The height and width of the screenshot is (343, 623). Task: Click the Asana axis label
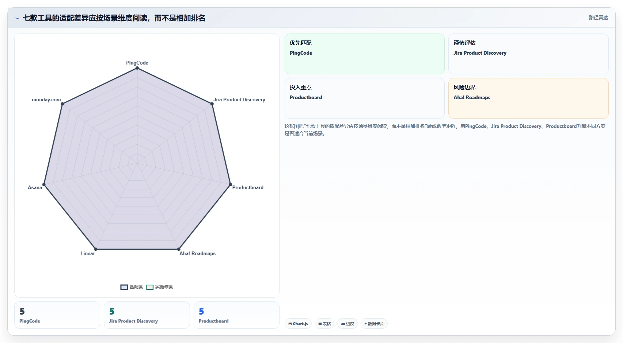(x=35, y=187)
